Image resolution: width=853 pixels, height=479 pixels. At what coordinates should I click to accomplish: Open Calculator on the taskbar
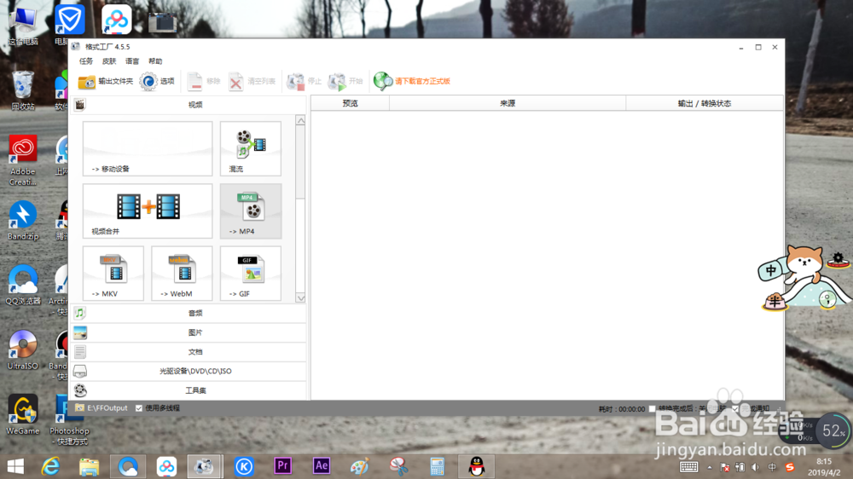pyautogui.click(x=437, y=466)
